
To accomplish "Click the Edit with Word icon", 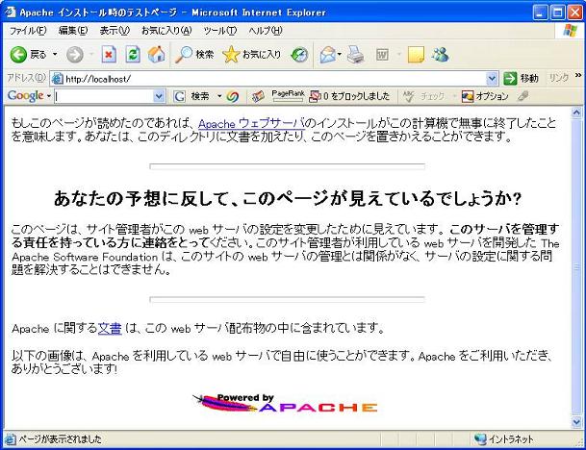I will pos(382,55).
